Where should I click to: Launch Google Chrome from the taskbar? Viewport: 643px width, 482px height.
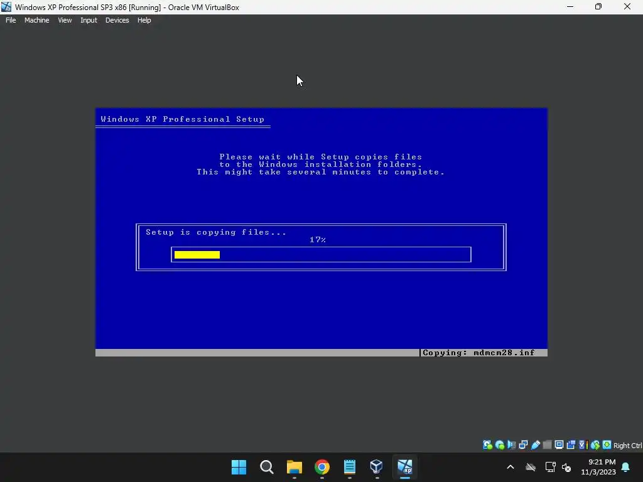pos(322,467)
